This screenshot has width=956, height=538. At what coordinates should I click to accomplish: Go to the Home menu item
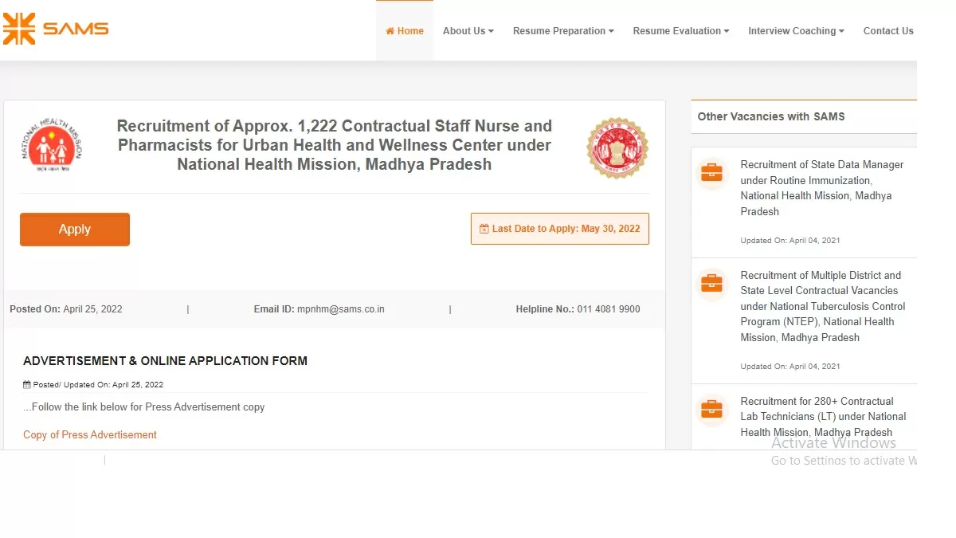(x=405, y=31)
